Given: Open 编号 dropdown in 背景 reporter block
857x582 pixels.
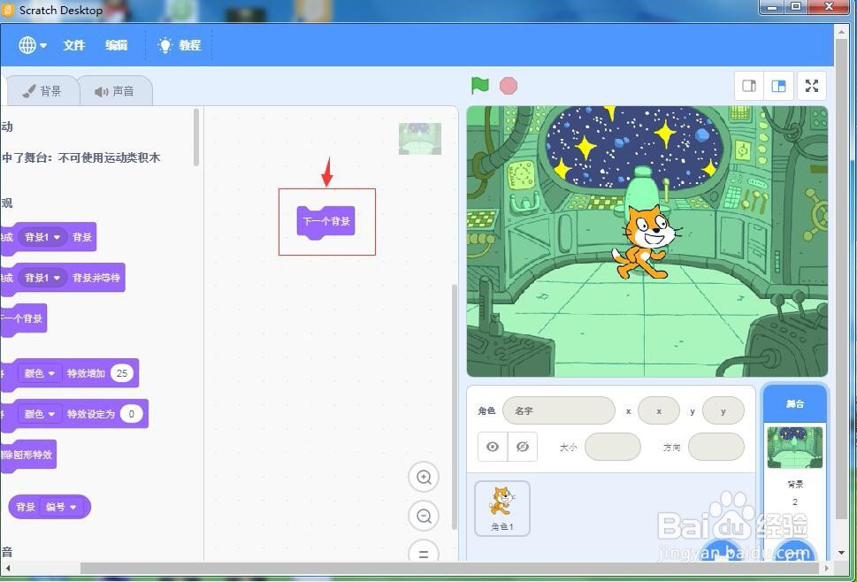Looking at the screenshot, I should [x=60, y=507].
